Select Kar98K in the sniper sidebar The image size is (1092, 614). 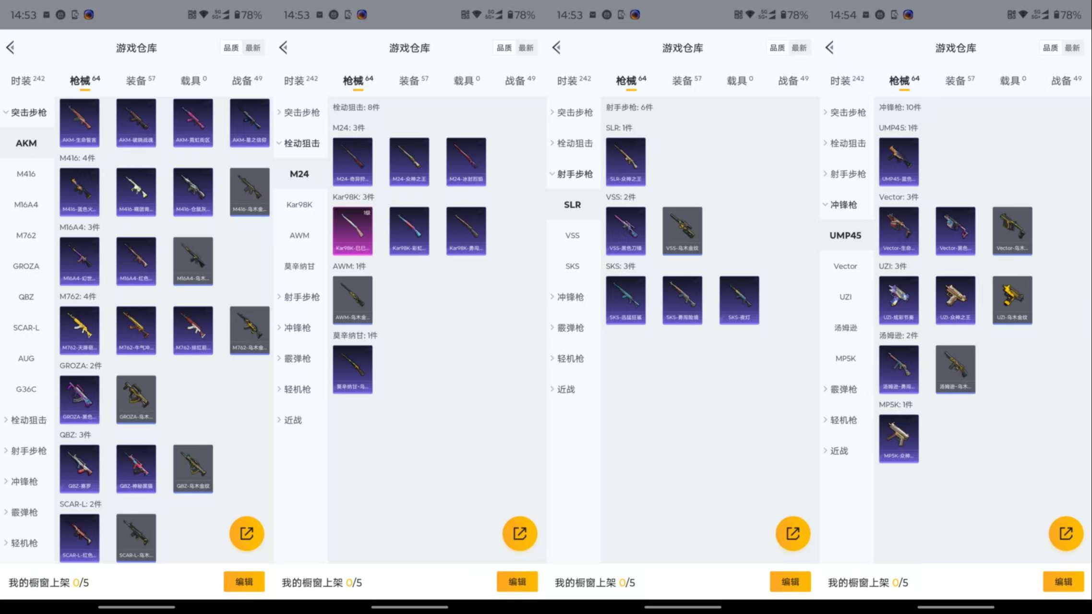(299, 205)
